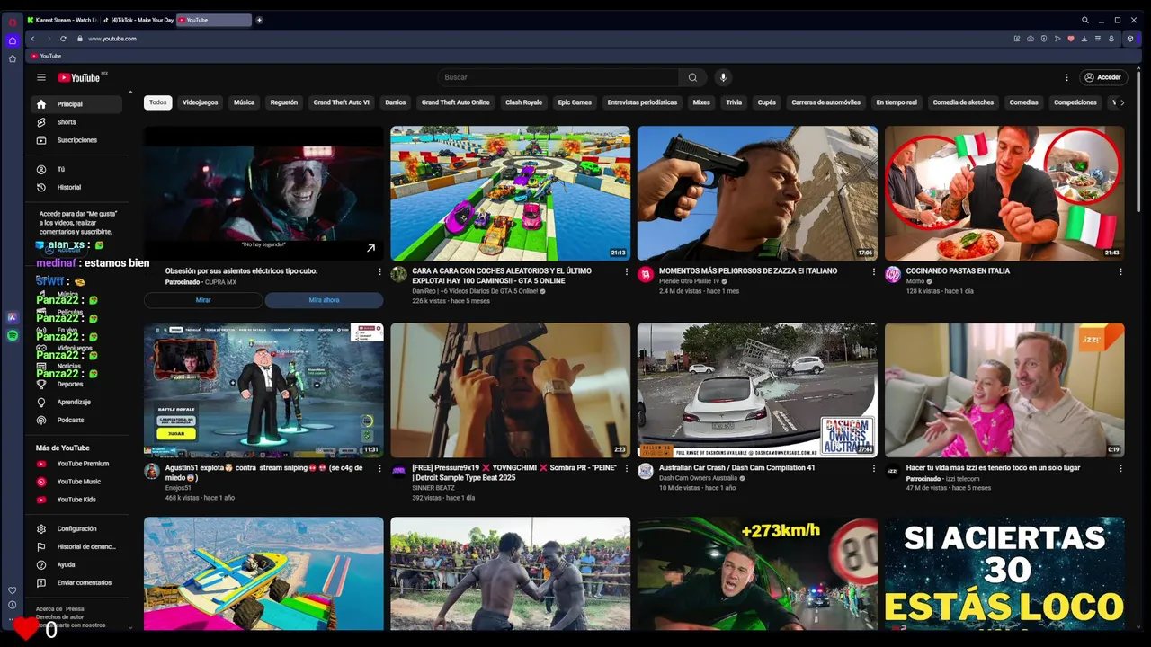The image size is (1151, 647).
Task: Open Enviar comentarios in the sidebar
Action: (77, 582)
